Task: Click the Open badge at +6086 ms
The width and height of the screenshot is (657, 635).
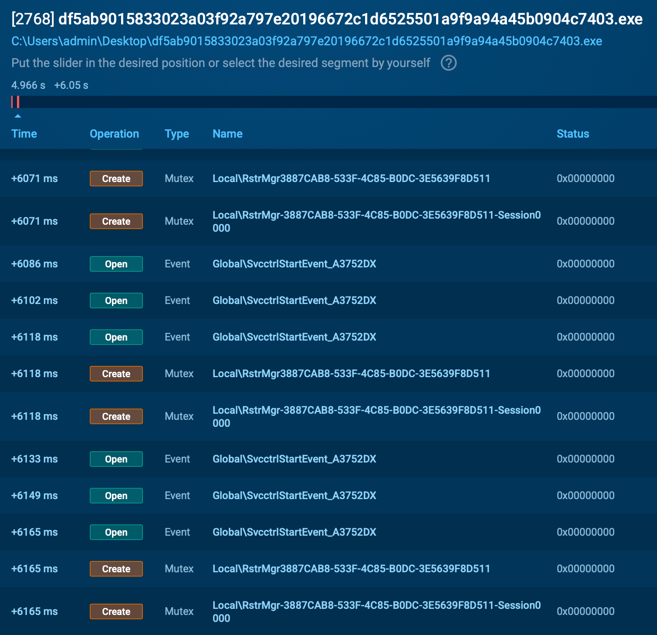Action: click(116, 264)
